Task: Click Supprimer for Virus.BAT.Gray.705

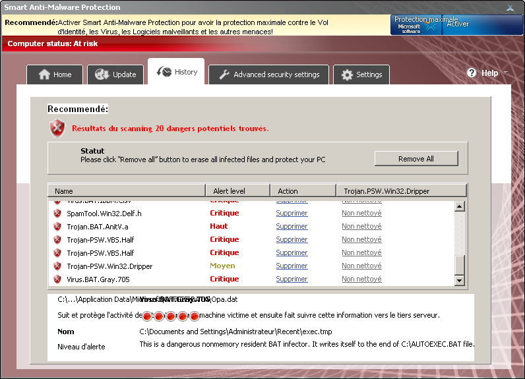Action: tap(292, 279)
